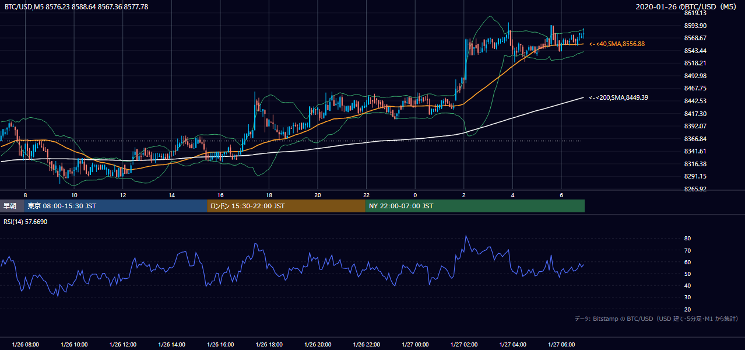
Task: Click hour tick 22 under price chart
Action: (367, 195)
